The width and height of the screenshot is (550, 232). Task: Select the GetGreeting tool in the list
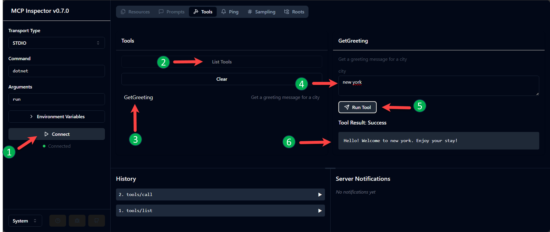(222, 97)
